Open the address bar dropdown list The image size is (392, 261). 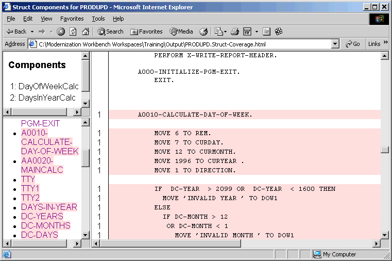[335, 44]
